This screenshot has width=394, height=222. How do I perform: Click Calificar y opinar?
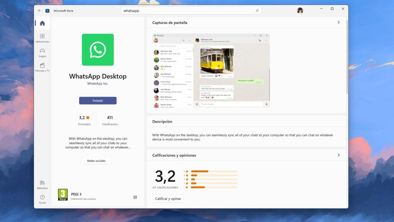point(168,198)
